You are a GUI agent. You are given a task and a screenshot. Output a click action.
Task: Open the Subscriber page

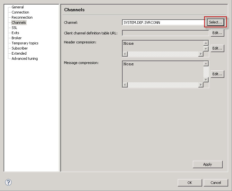[x=20, y=48]
